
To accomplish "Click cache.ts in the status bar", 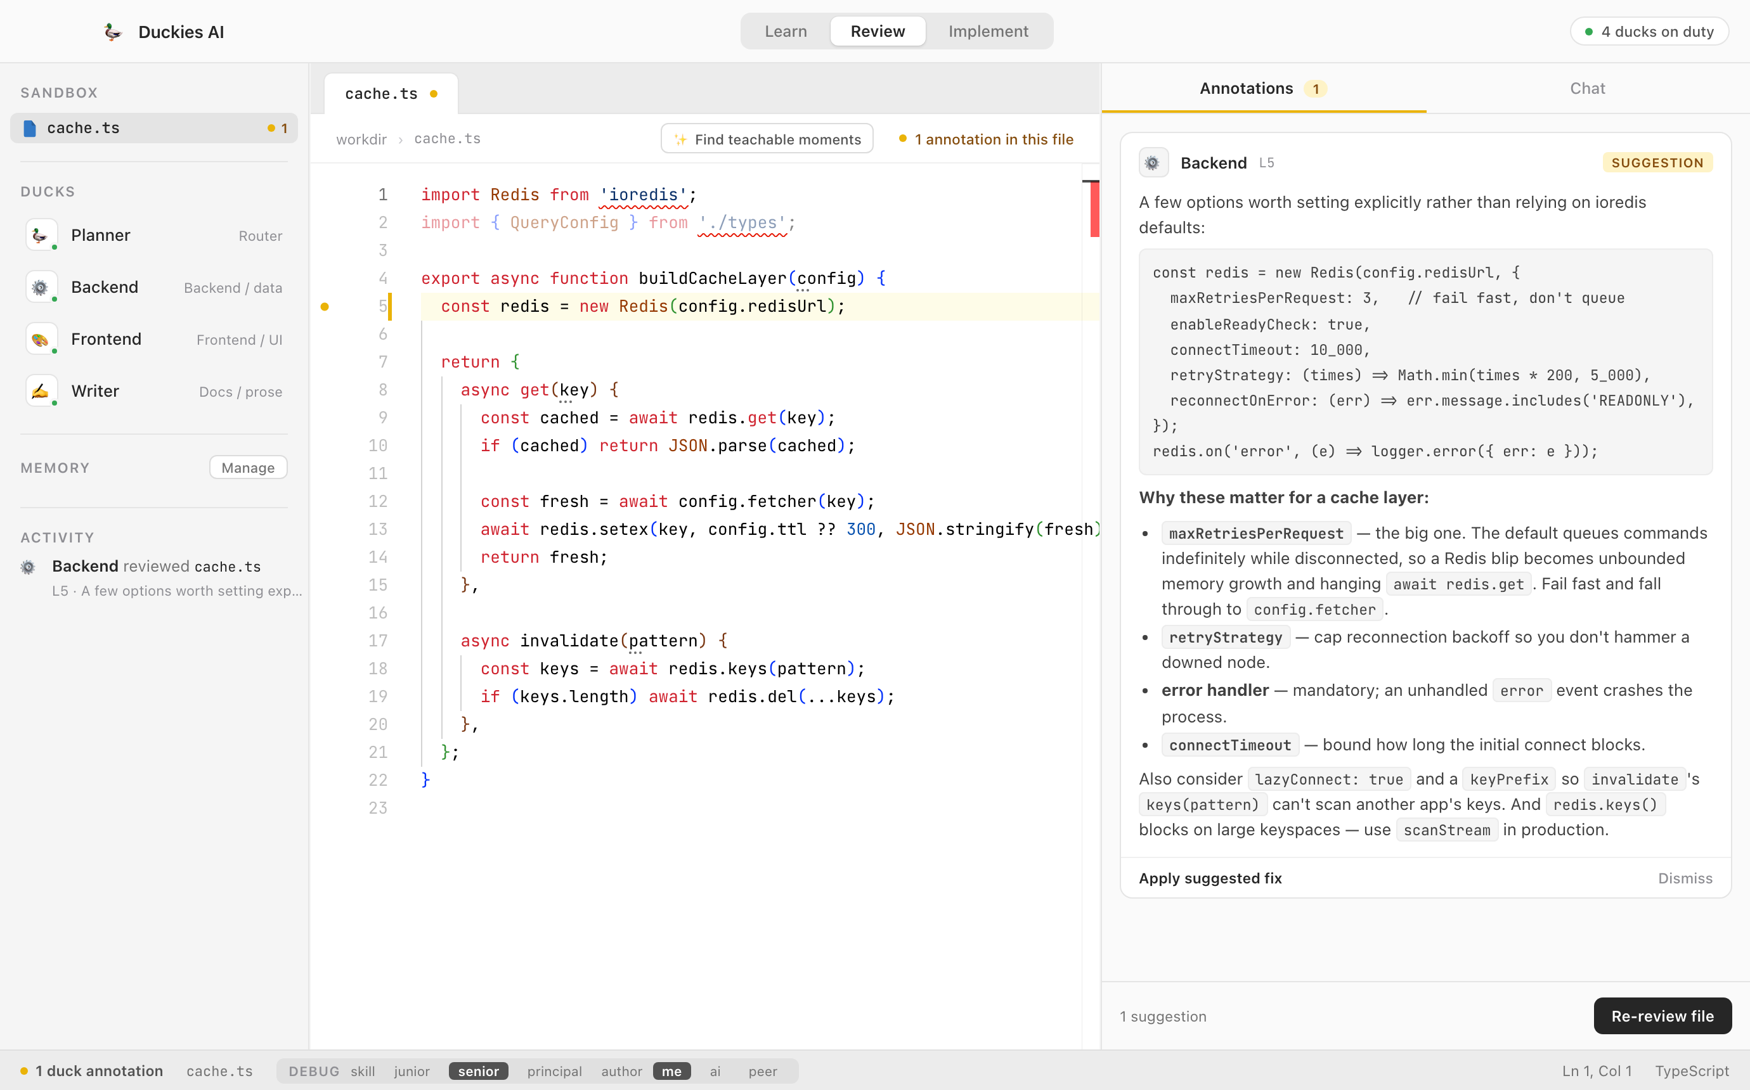I will pyautogui.click(x=219, y=1071).
